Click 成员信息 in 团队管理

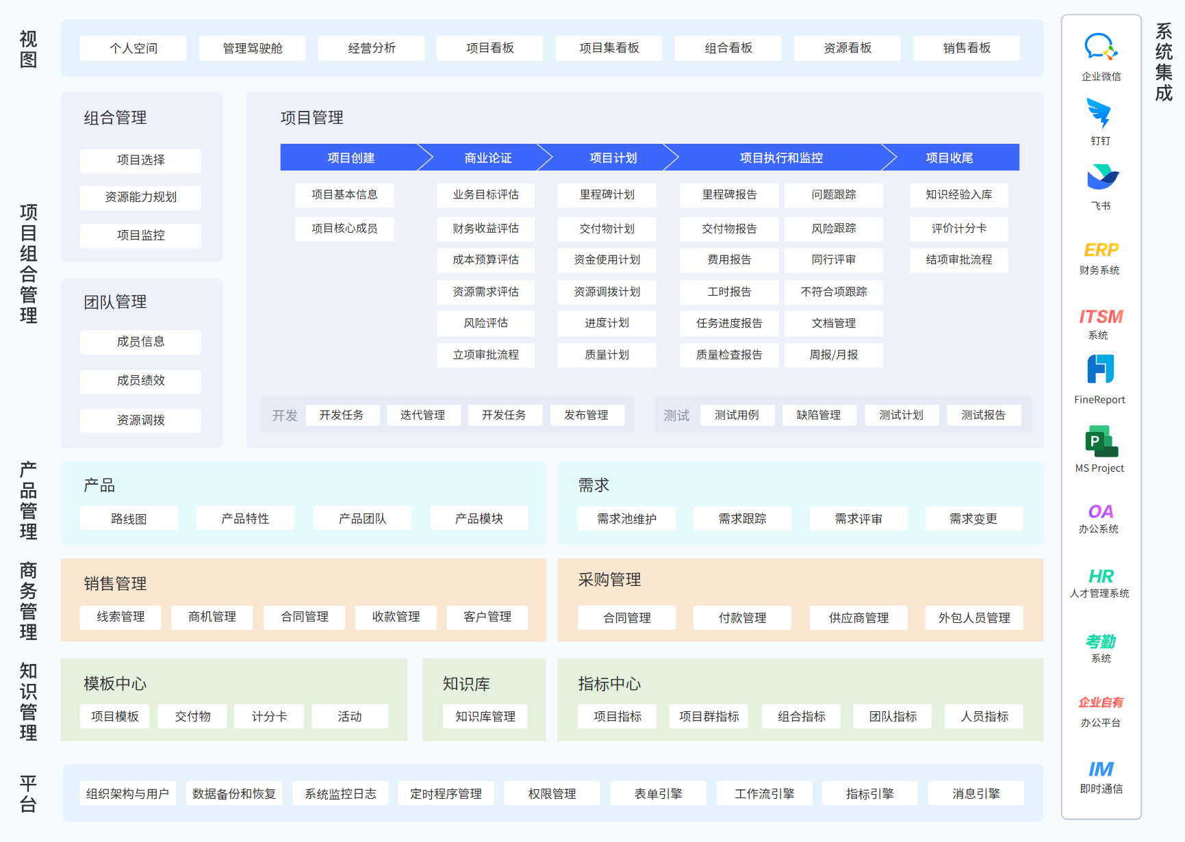coord(140,342)
